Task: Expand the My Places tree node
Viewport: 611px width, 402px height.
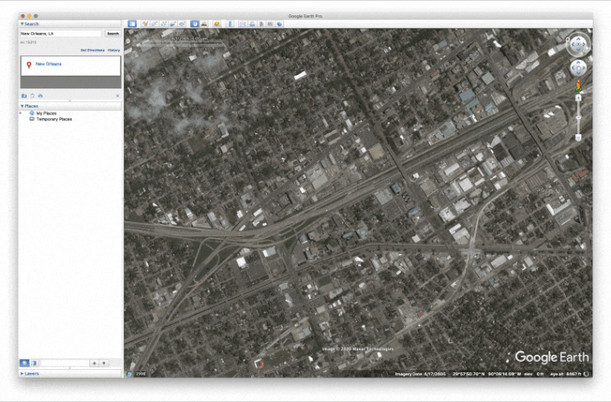Action: tap(21, 113)
